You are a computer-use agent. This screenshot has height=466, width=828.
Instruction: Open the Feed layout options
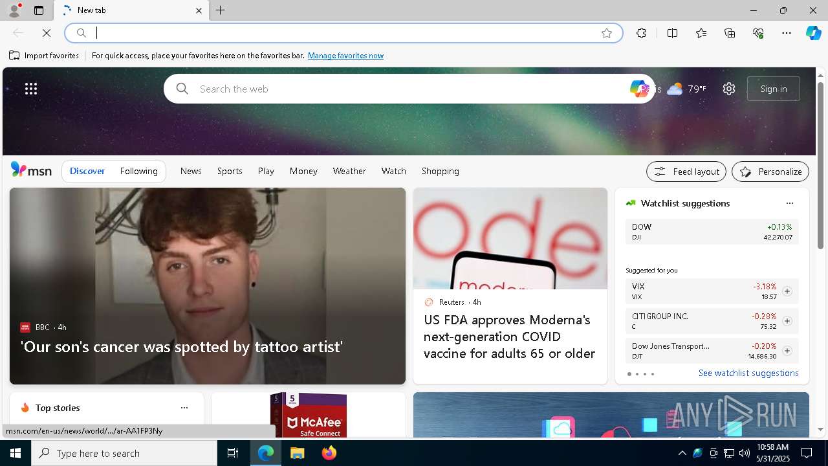686,172
